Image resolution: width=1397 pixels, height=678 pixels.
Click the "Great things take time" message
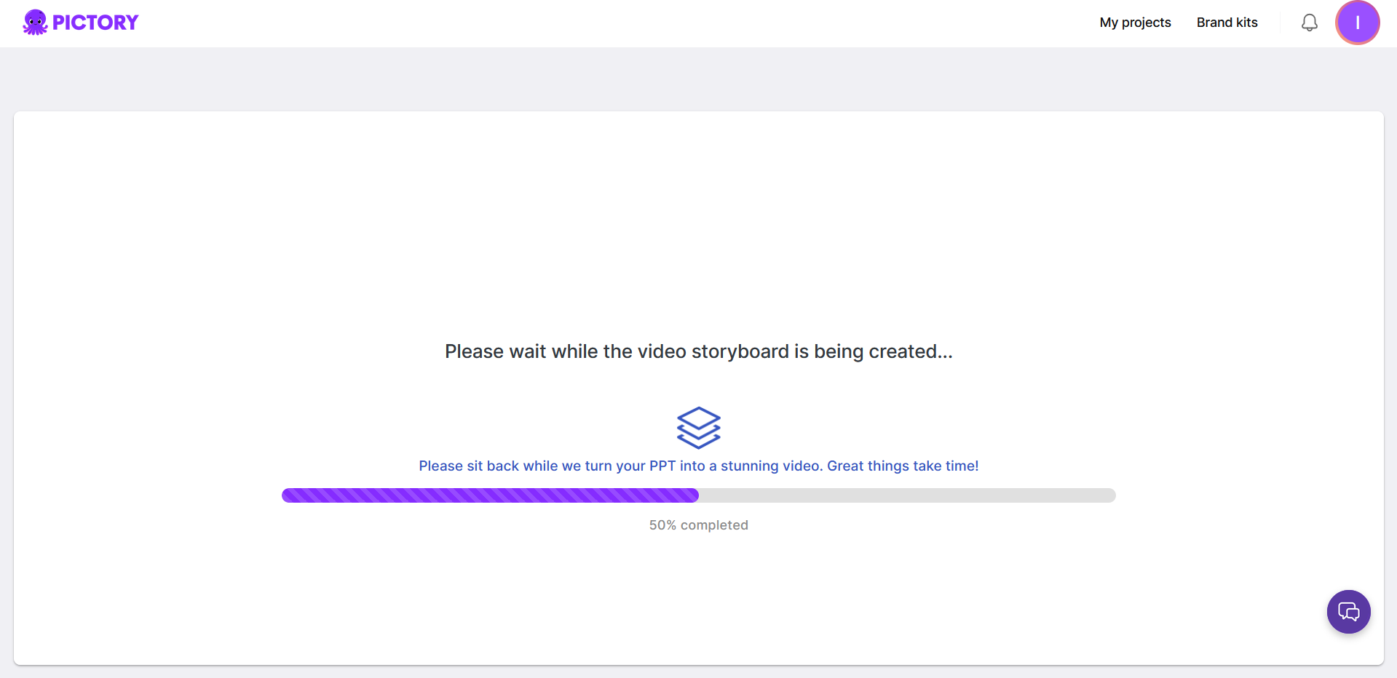pos(698,466)
